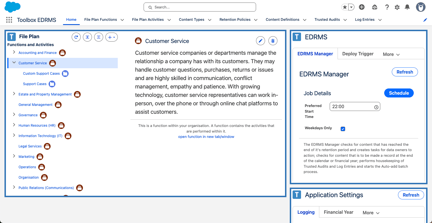Select Custom Support Cases in the tree
The width and height of the screenshot is (432, 223).
41,74
